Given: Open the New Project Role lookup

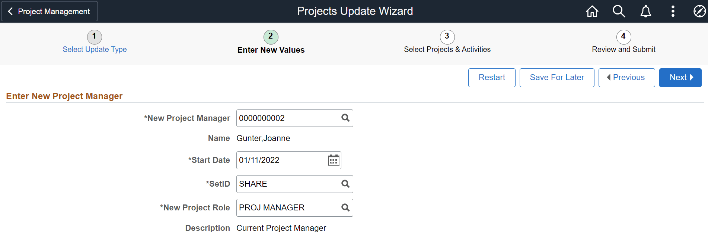Looking at the screenshot, I should (345, 207).
